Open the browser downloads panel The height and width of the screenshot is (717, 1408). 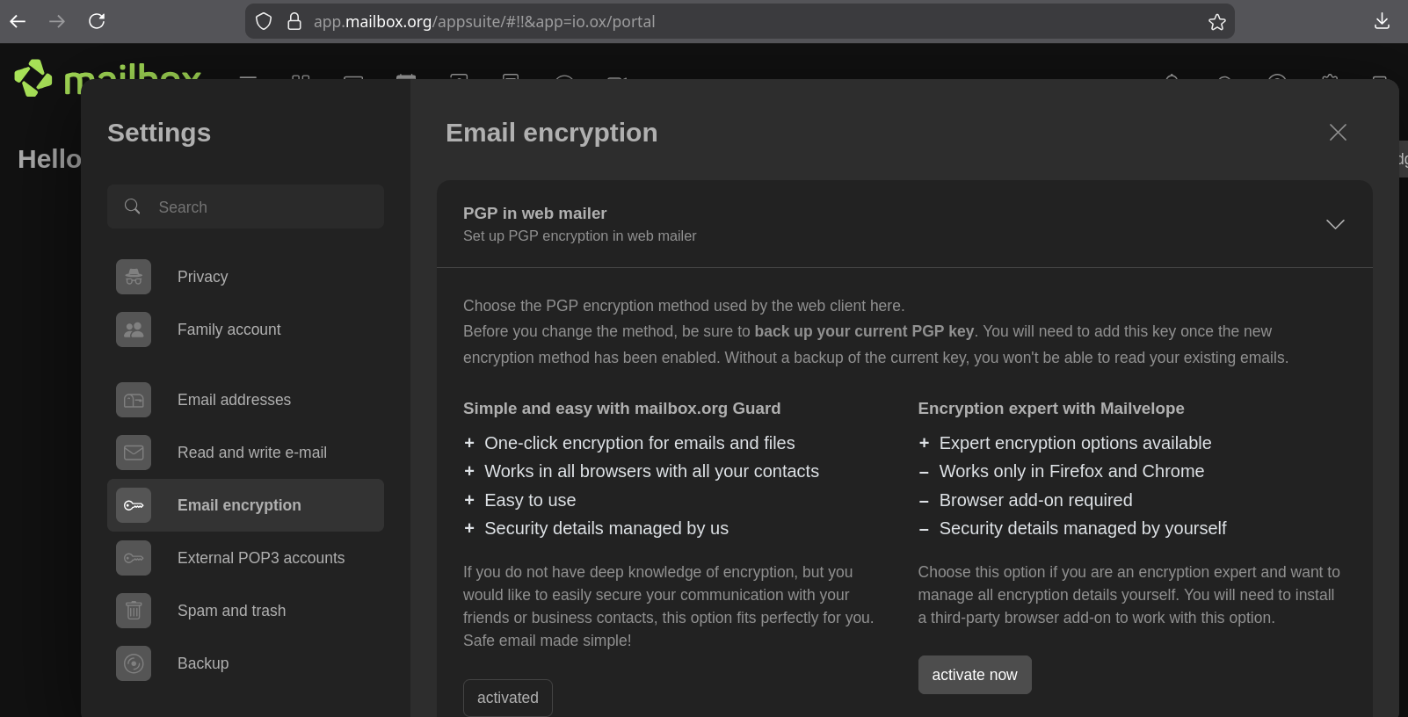[x=1382, y=21]
